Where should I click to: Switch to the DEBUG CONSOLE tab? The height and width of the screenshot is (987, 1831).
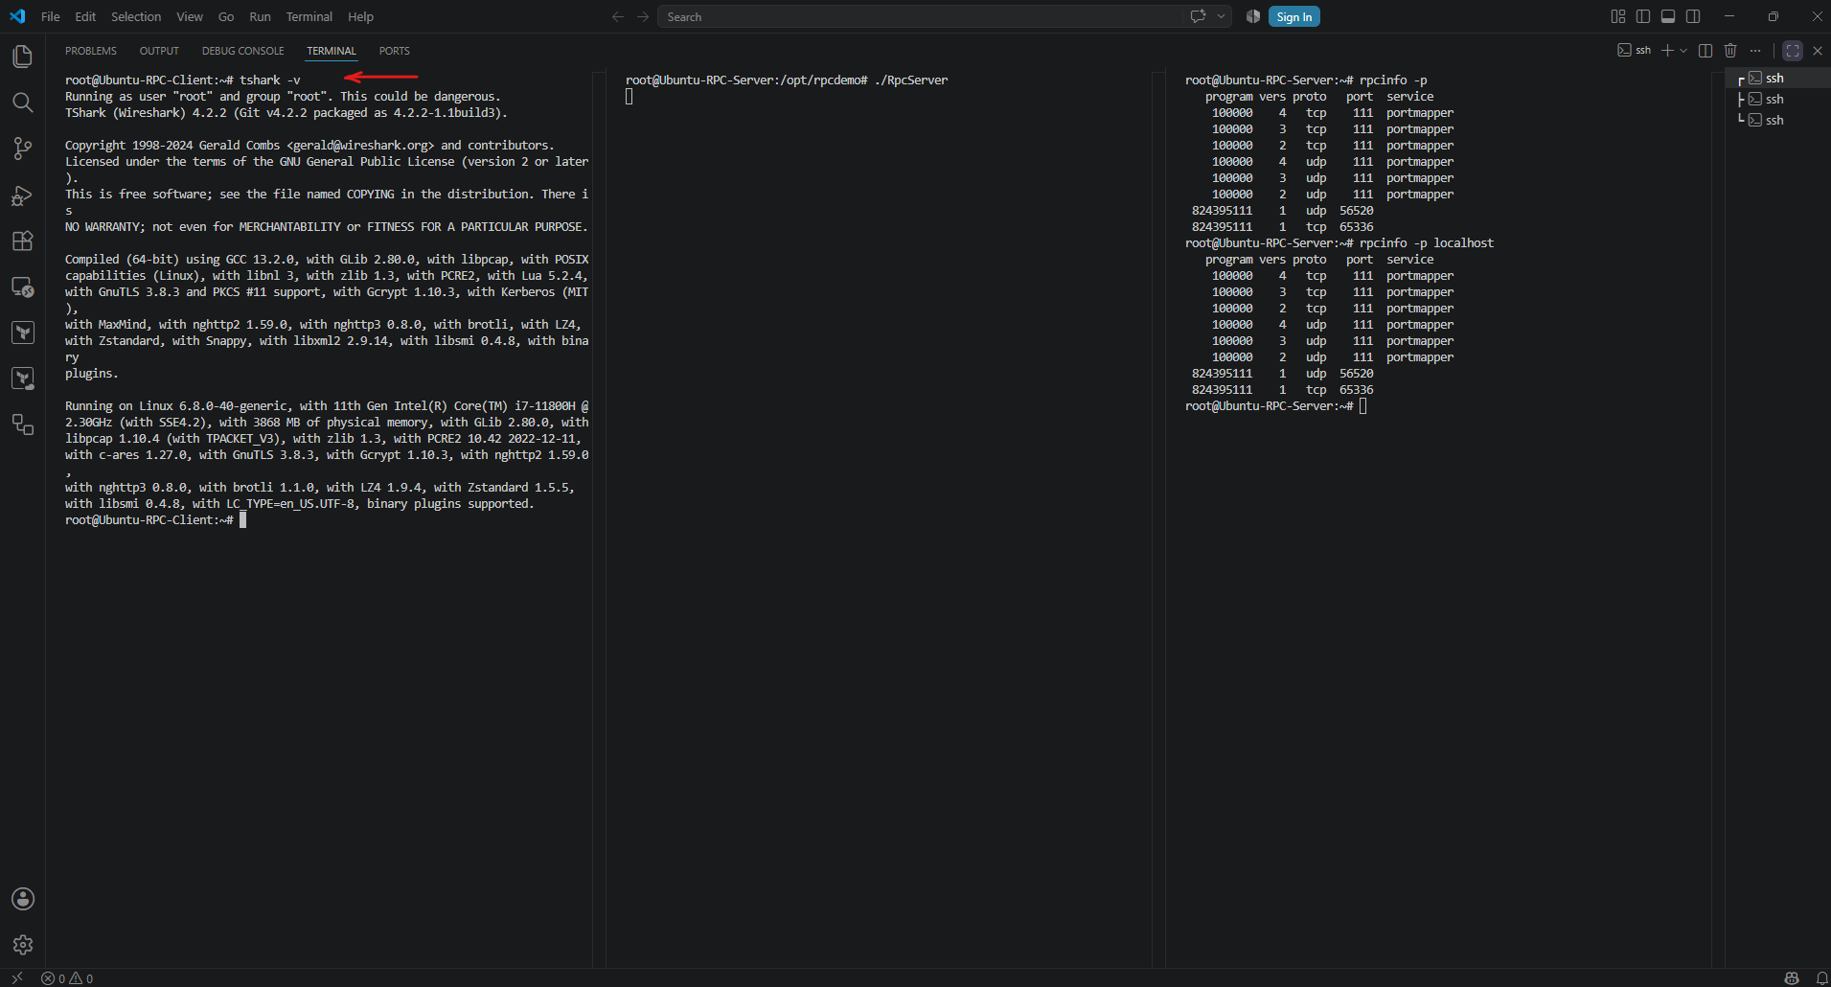242,51
